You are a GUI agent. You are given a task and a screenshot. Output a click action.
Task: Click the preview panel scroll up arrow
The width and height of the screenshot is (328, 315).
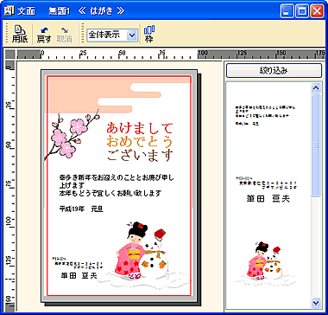tap(316, 87)
